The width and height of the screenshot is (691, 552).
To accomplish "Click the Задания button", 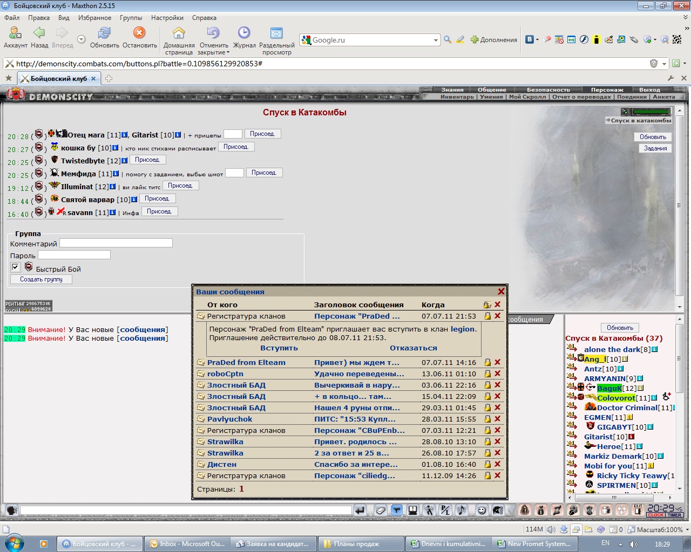I will [x=655, y=148].
